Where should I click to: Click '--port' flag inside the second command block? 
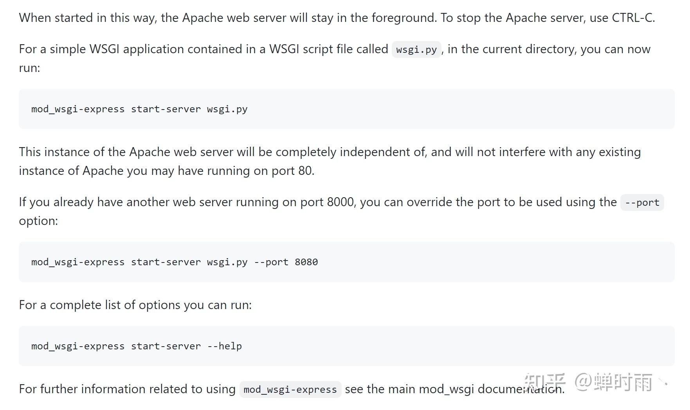tap(271, 262)
